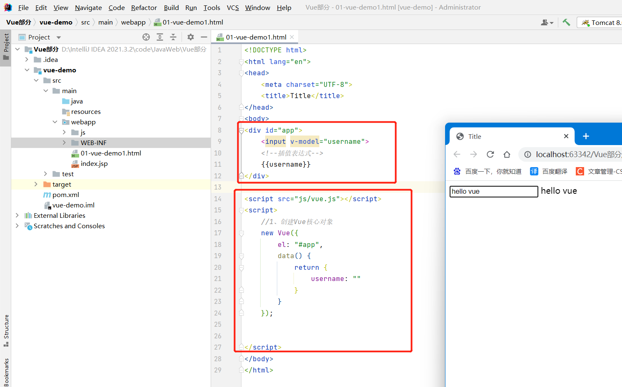Fold the html tag at line 2

tap(241, 62)
